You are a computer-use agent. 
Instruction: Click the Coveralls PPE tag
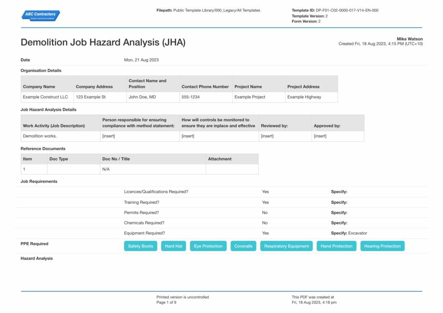tap(243, 246)
